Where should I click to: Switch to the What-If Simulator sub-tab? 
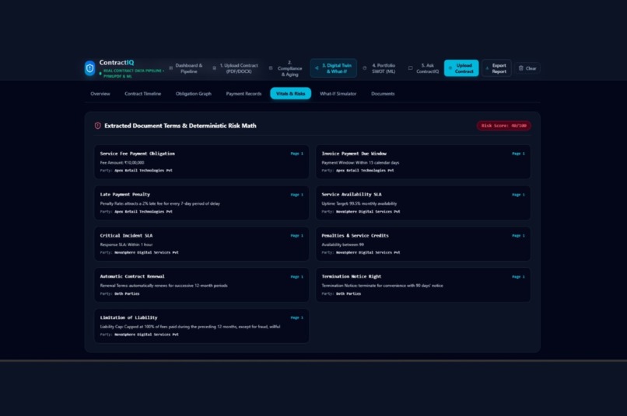tap(338, 94)
